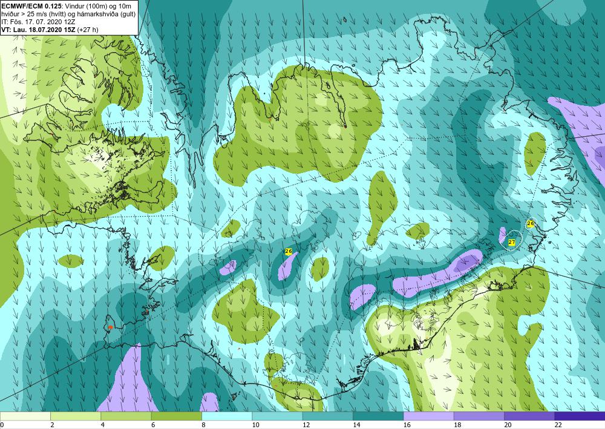Pick the 14–16 m/s dark teal legend swatch
Image resolution: width=605 pixels, height=429 pixels.
[378, 416]
